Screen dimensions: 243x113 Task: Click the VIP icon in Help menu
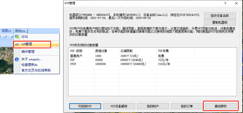click(x=17, y=45)
